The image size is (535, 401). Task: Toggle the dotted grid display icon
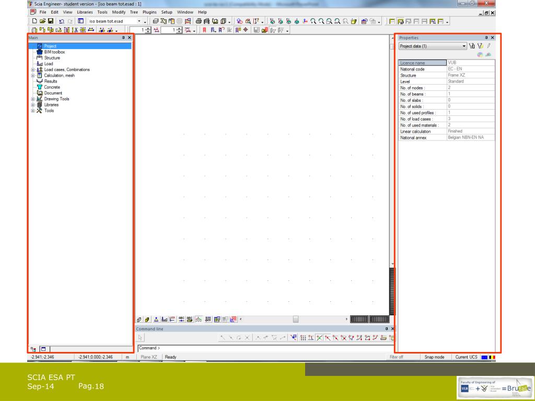(198, 320)
